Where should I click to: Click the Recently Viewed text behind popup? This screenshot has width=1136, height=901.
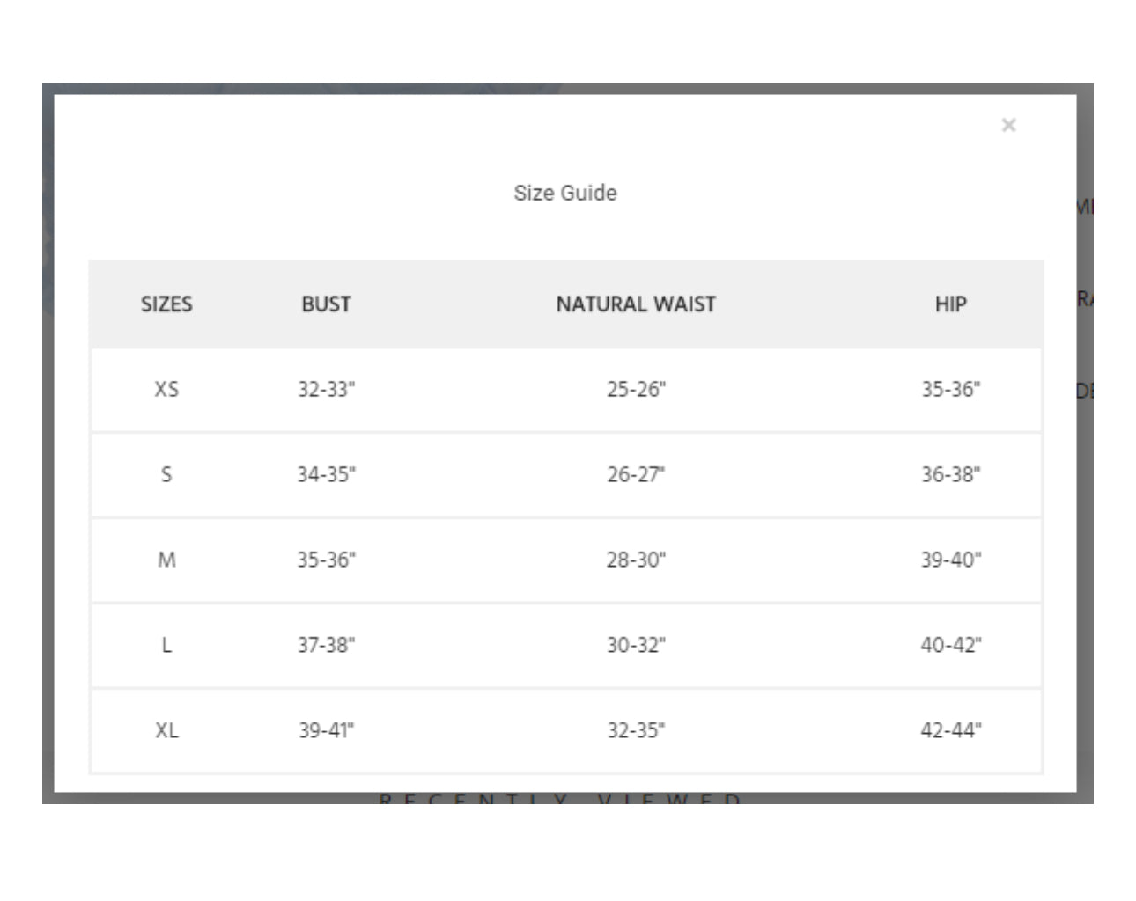[560, 799]
